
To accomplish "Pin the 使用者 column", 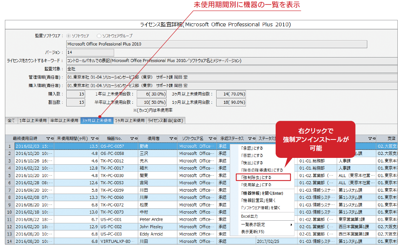I will [175, 138].
